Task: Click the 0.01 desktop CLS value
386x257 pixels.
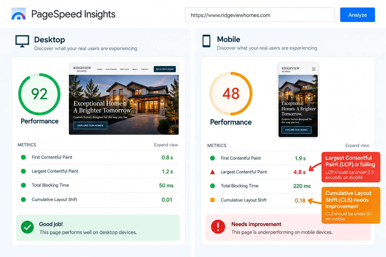Action: (167, 200)
